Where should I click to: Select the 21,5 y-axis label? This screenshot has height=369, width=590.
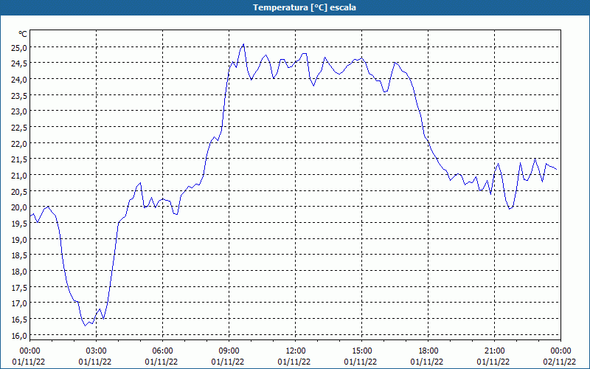[20, 159]
